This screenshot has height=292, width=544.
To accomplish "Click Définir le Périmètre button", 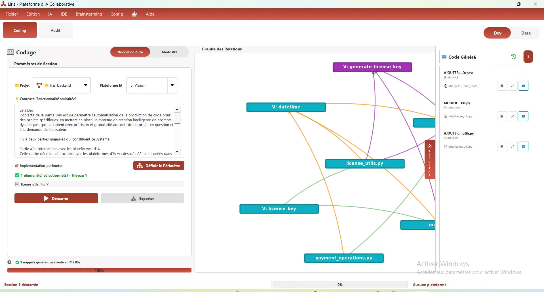I will [159, 166].
